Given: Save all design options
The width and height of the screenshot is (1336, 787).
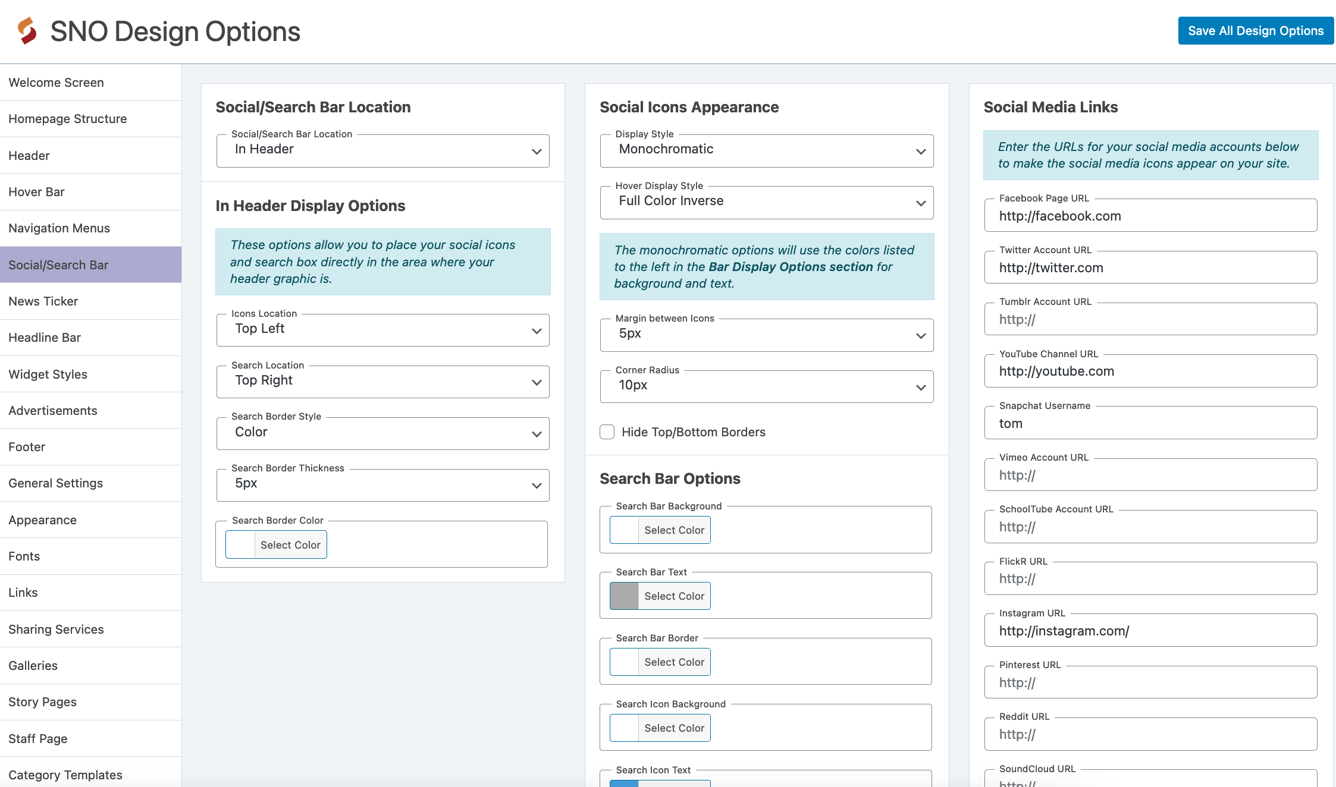Looking at the screenshot, I should [x=1256, y=31].
